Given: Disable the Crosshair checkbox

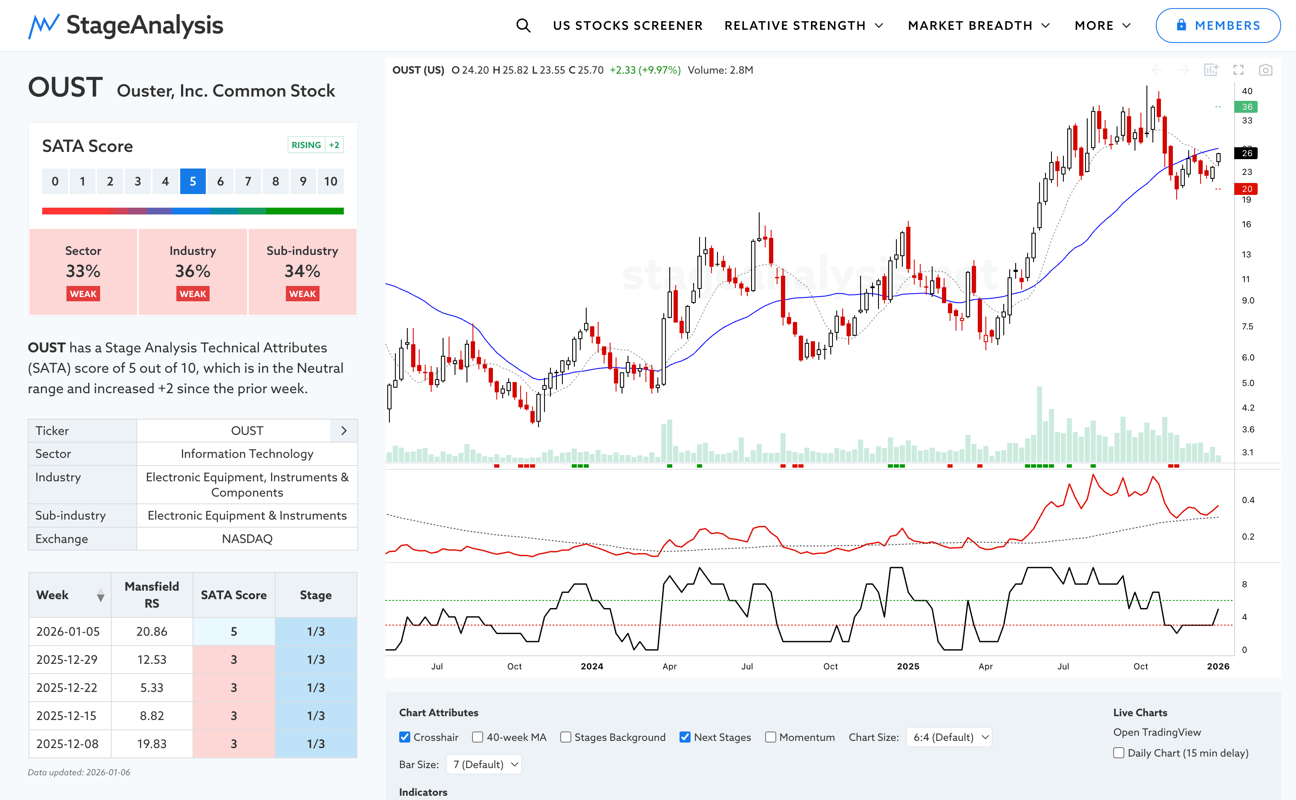Looking at the screenshot, I should click(405, 737).
